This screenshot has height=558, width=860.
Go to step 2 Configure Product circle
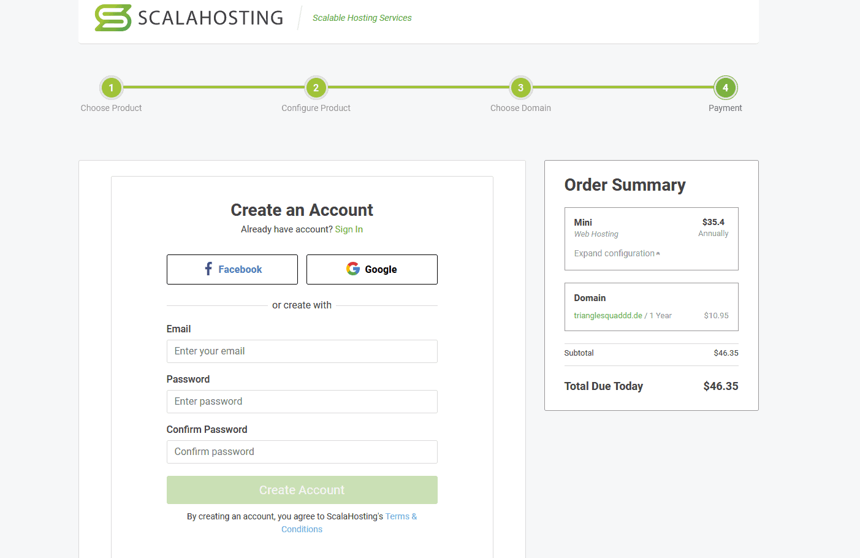[316, 88]
